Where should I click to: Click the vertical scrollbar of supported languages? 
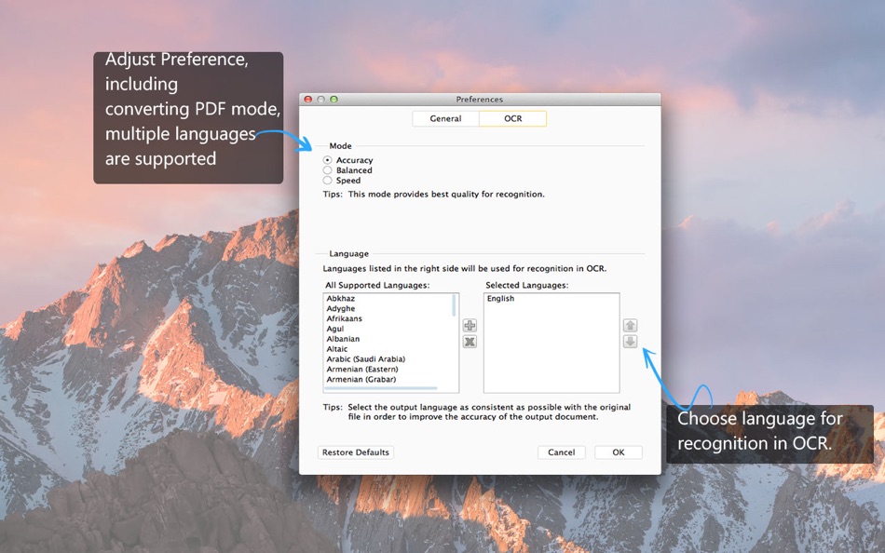point(455,305)
